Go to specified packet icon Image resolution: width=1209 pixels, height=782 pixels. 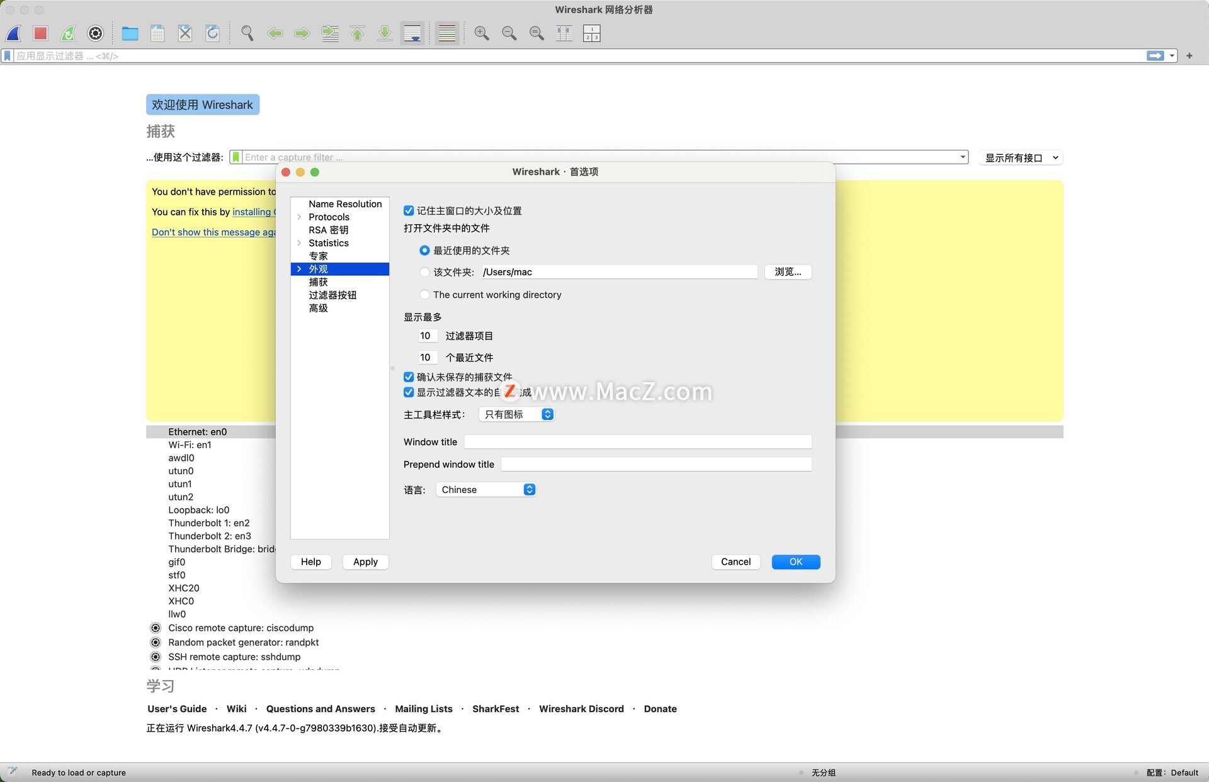coord(330,33)
